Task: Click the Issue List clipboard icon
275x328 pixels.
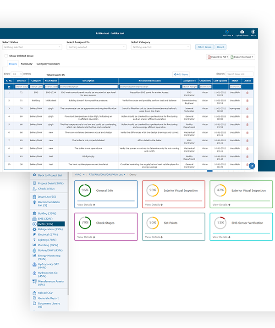Action: 34,197
